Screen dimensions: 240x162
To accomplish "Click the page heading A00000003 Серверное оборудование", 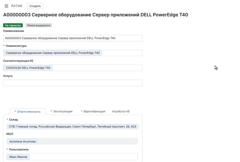I will coord(95,15).
